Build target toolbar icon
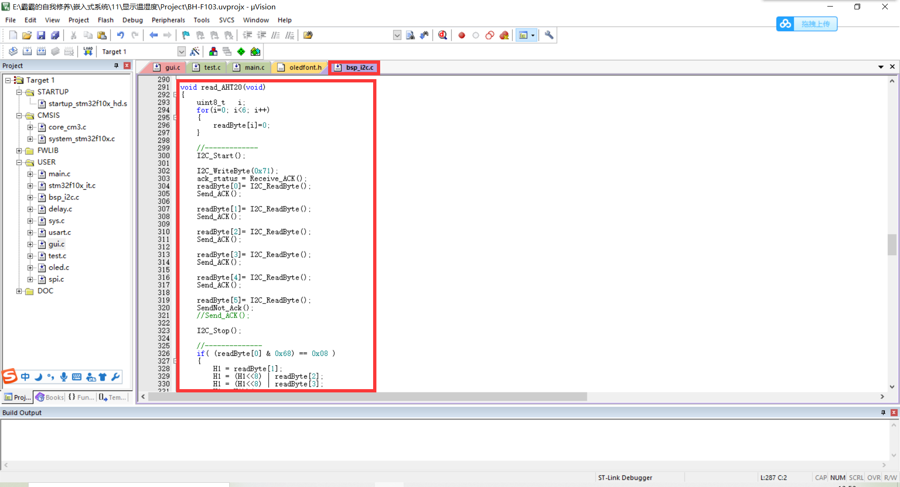Viewport: 900px width, 487px height. [27, 52]
